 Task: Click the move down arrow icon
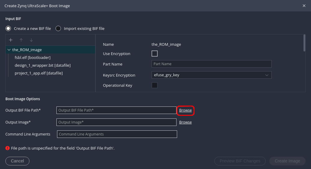31,40
